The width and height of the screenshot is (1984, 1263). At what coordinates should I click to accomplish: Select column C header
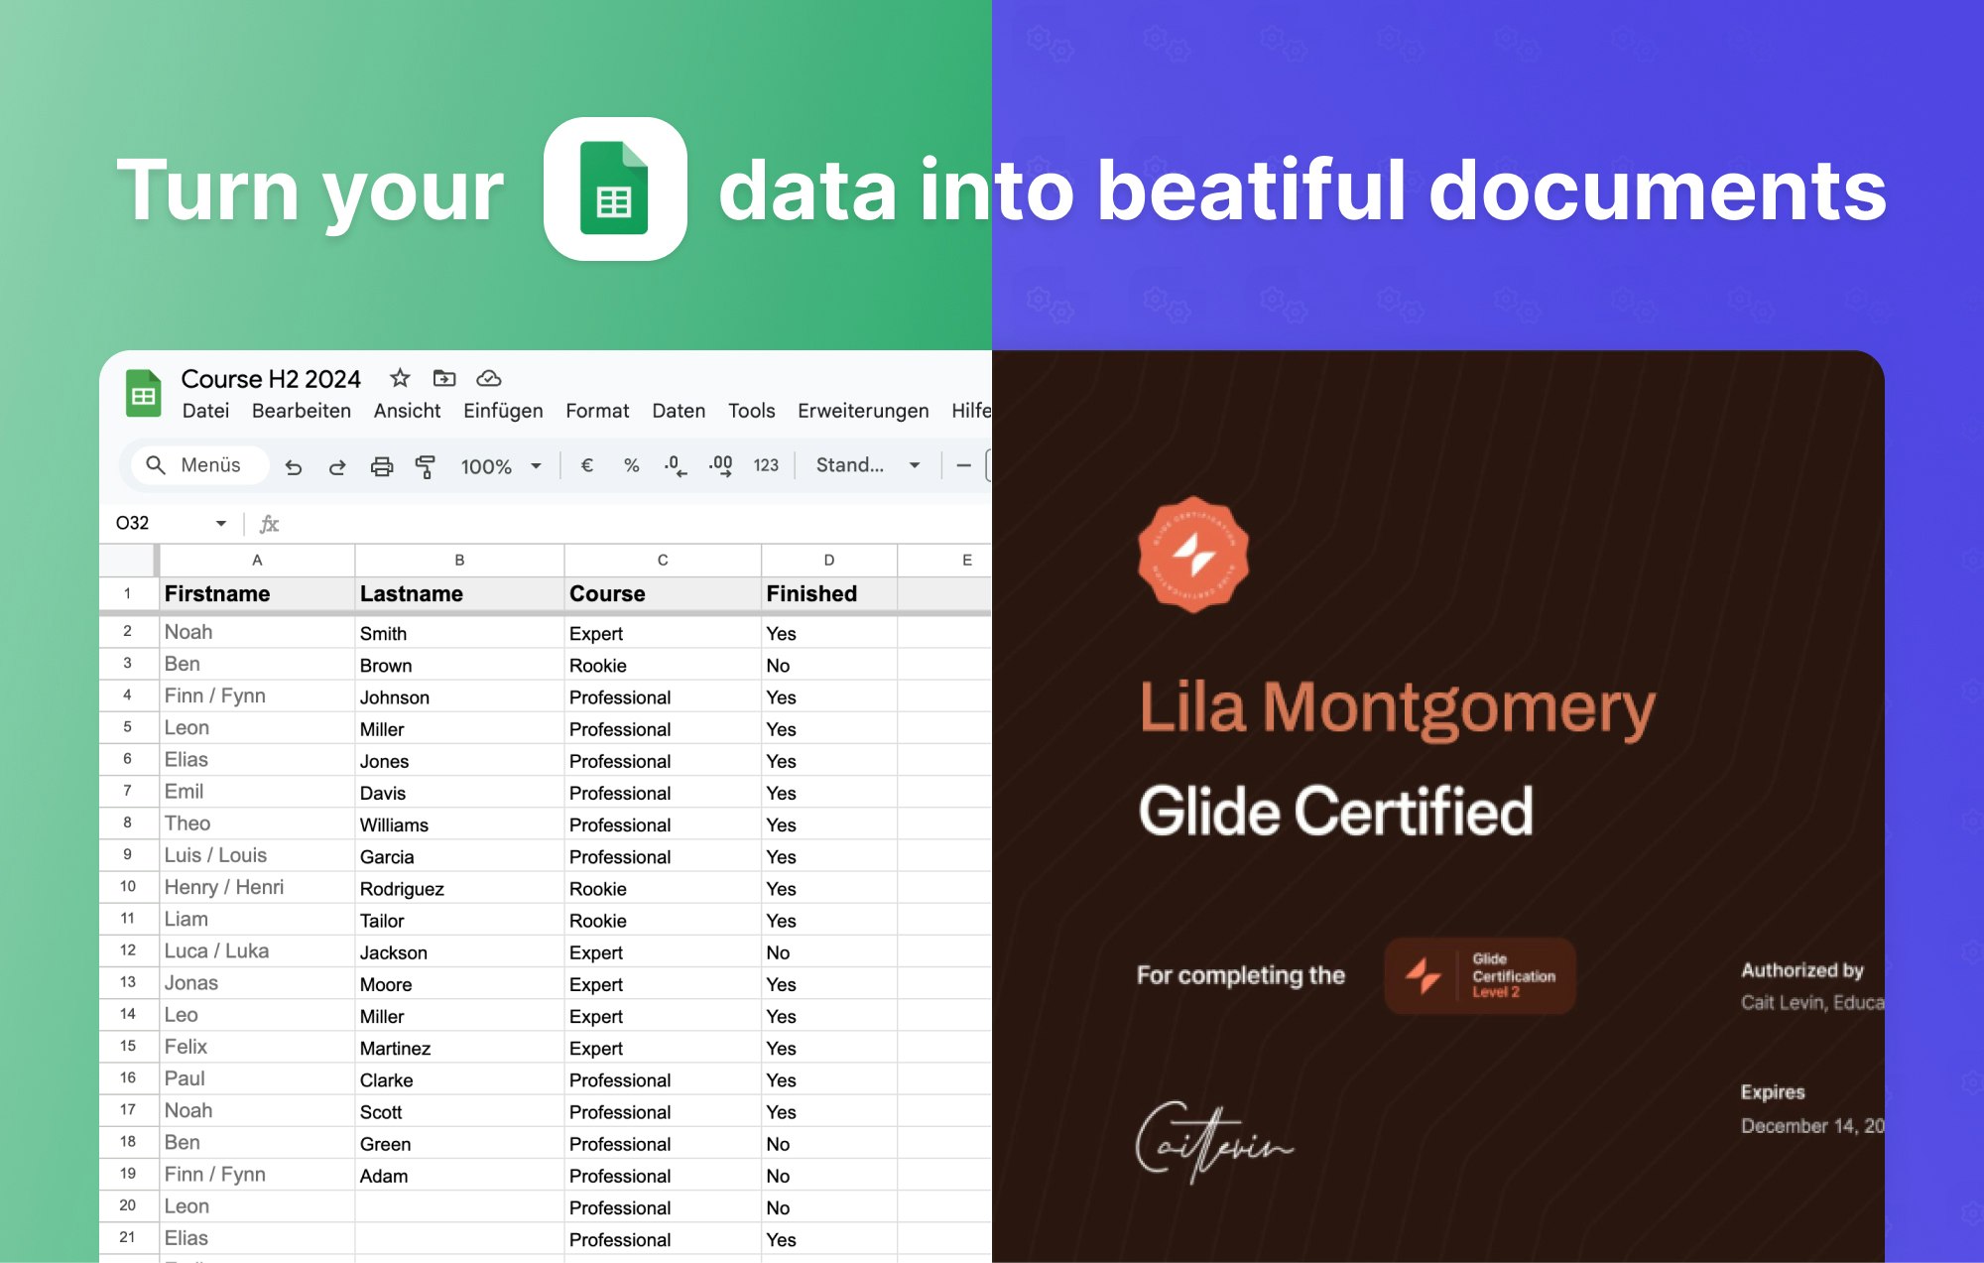coord(663,560)
